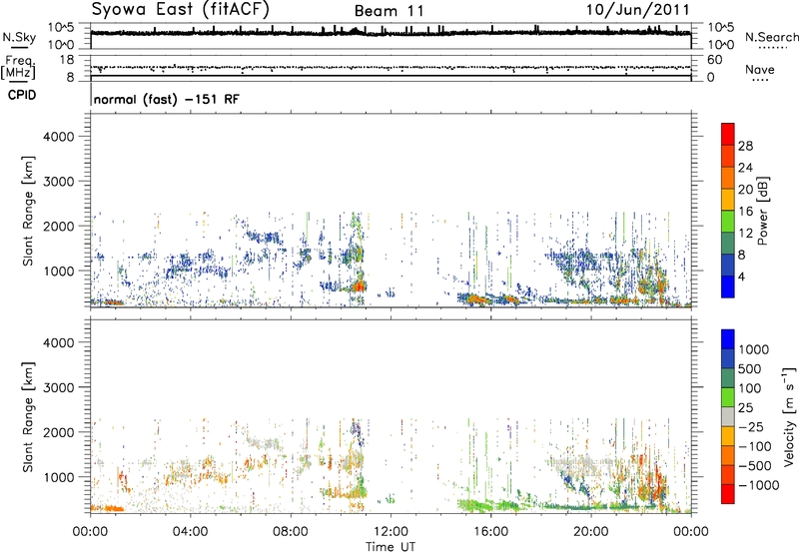Click the '25' label on velocity colorbar
Screen dimensions: 799x553
tap(746, 408)
